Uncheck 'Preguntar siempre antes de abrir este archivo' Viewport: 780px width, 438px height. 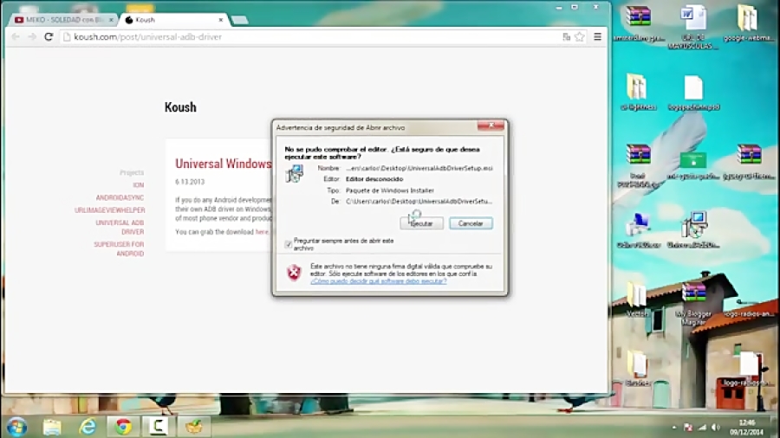[288, 244]
